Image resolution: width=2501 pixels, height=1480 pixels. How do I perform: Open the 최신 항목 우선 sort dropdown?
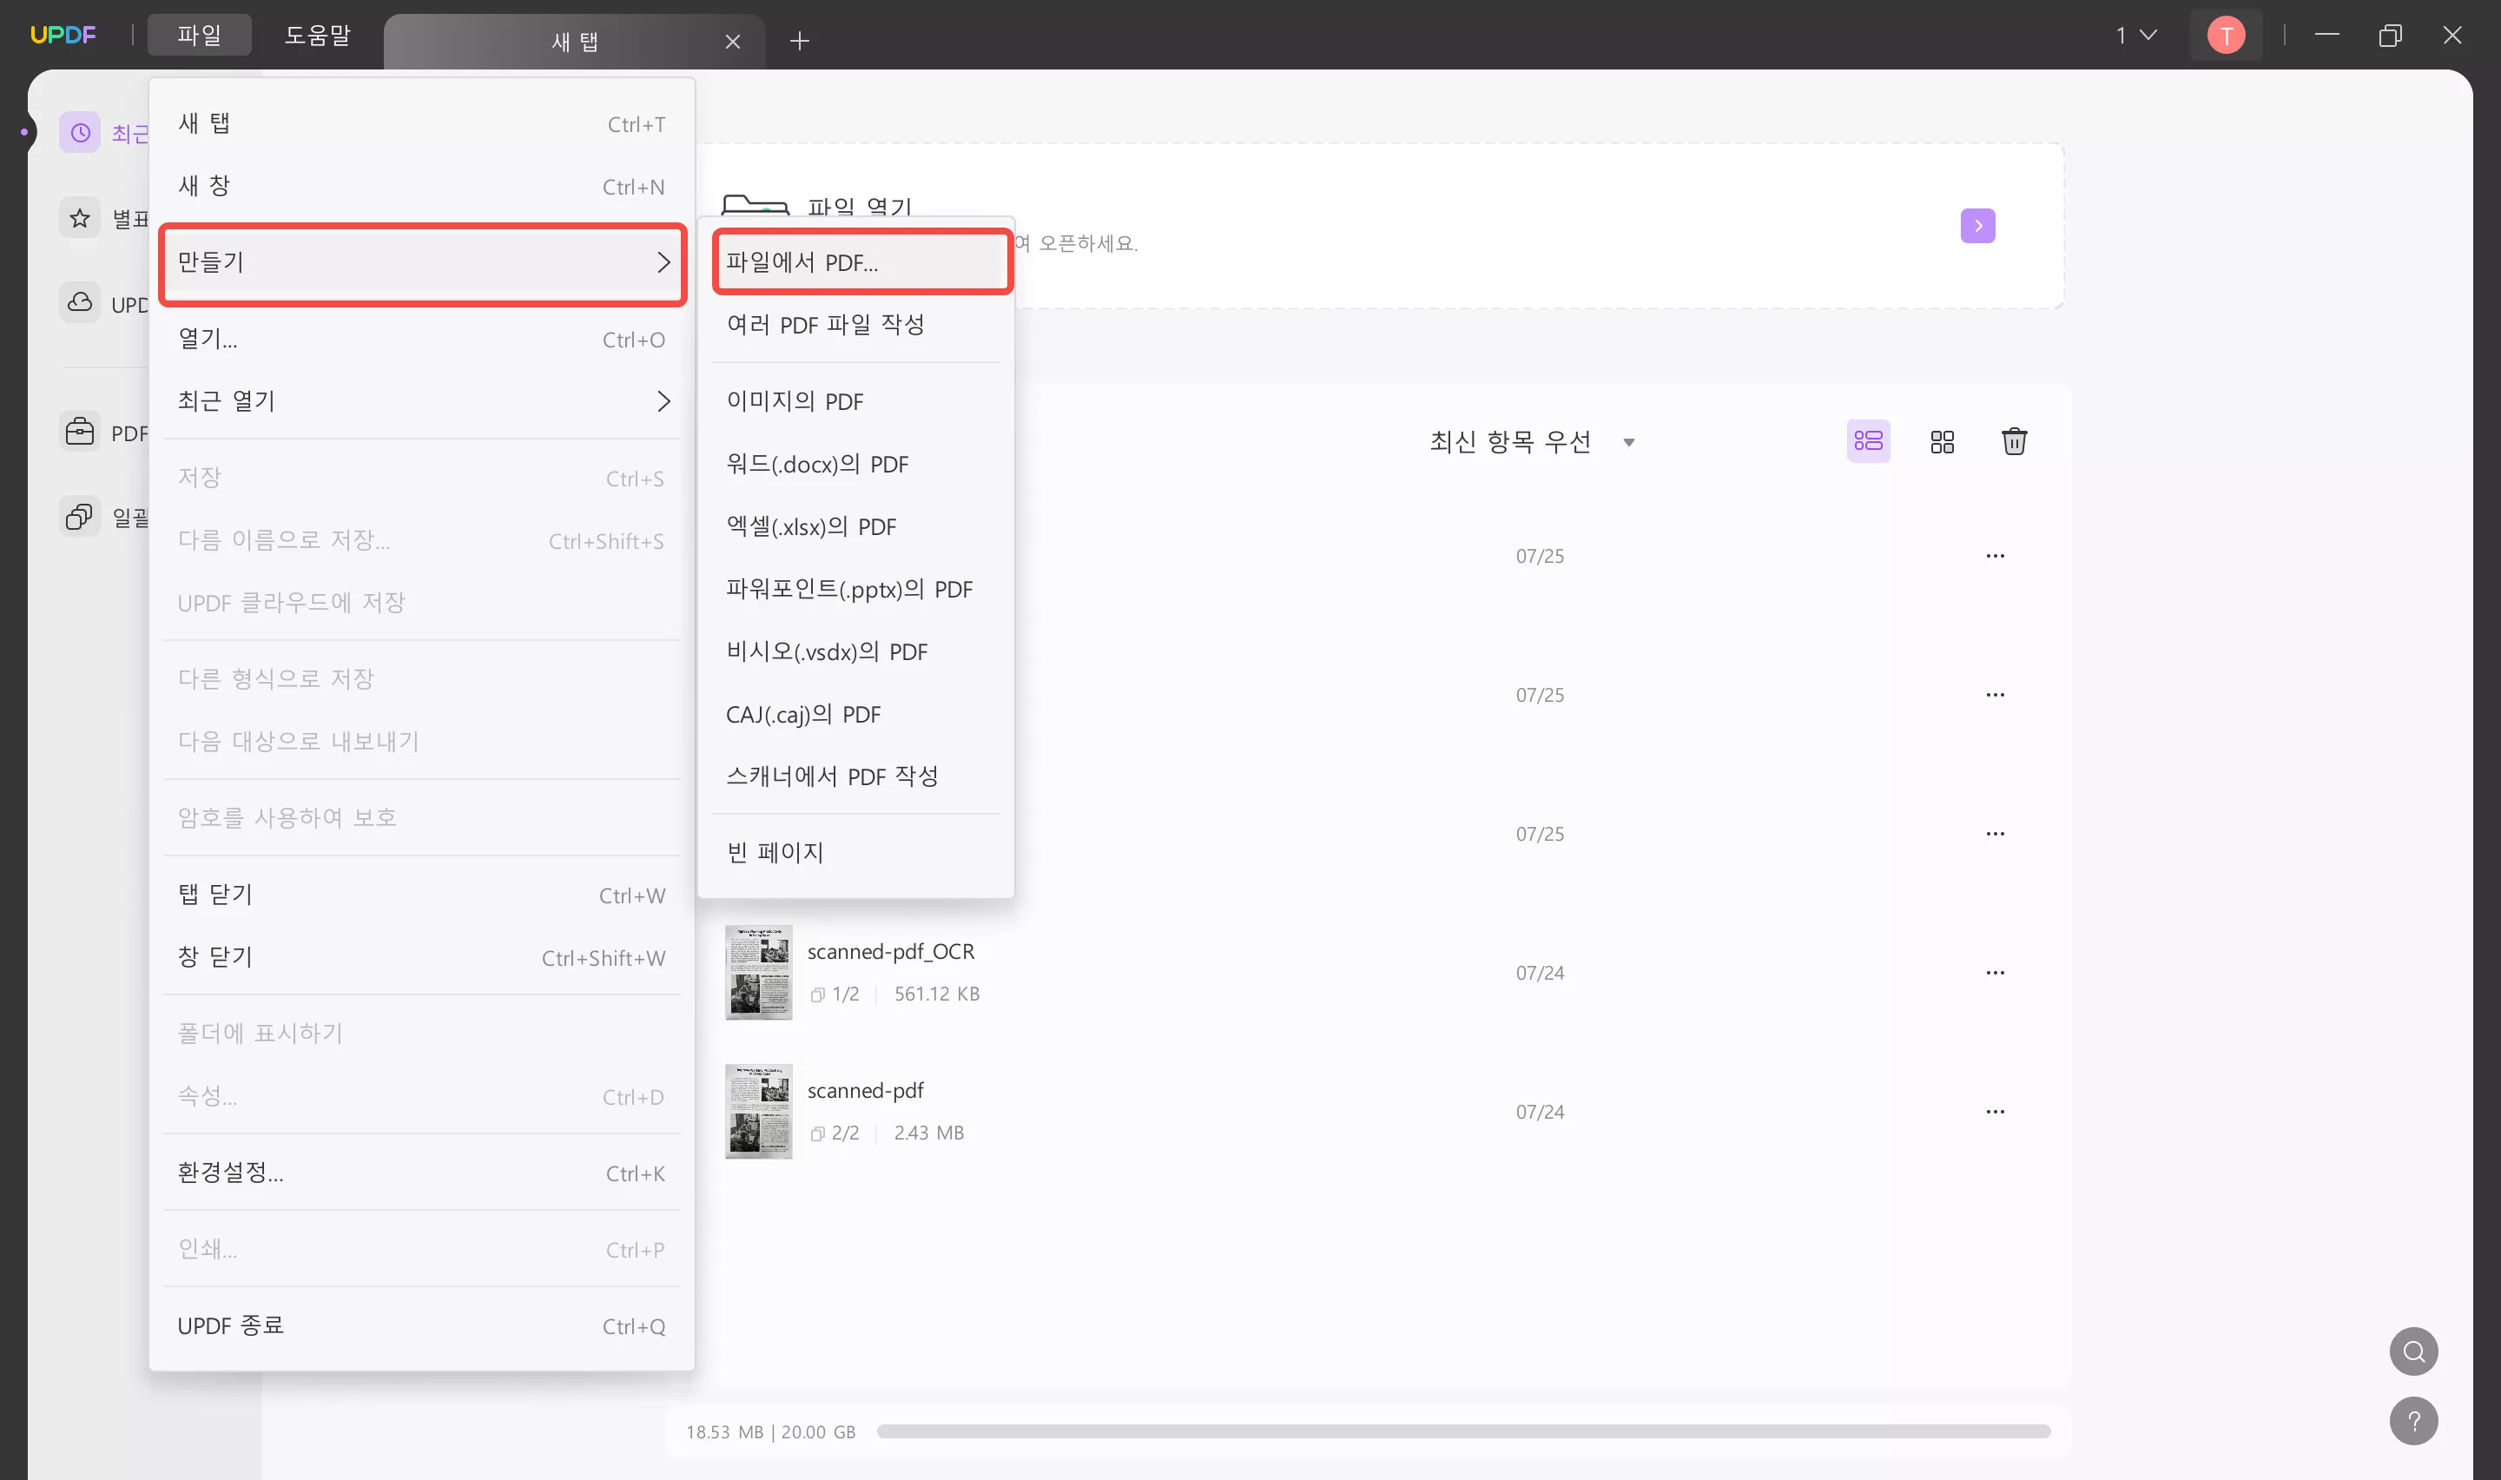1531,442
